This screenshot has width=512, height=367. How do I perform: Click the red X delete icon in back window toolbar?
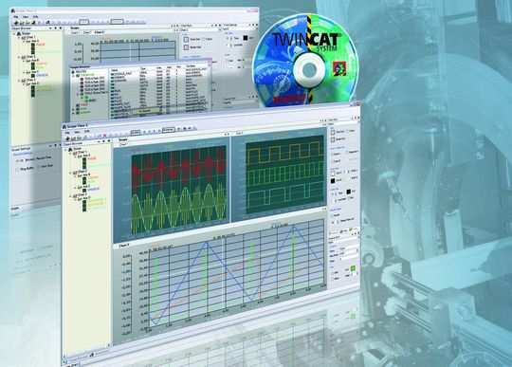[40, 23]
